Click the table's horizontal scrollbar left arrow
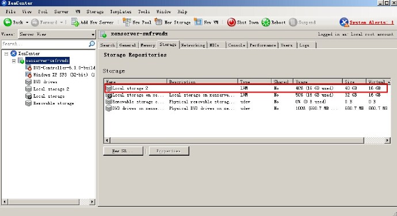Image resolution: width=397 pixels, height=216 pixels. point(107,140)
